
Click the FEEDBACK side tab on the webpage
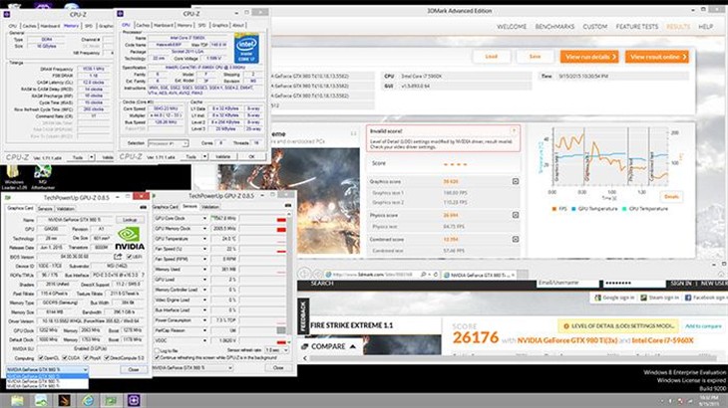(x=303, y=316)
